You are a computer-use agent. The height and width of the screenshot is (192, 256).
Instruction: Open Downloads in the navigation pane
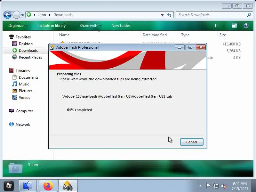pos(28,51)
